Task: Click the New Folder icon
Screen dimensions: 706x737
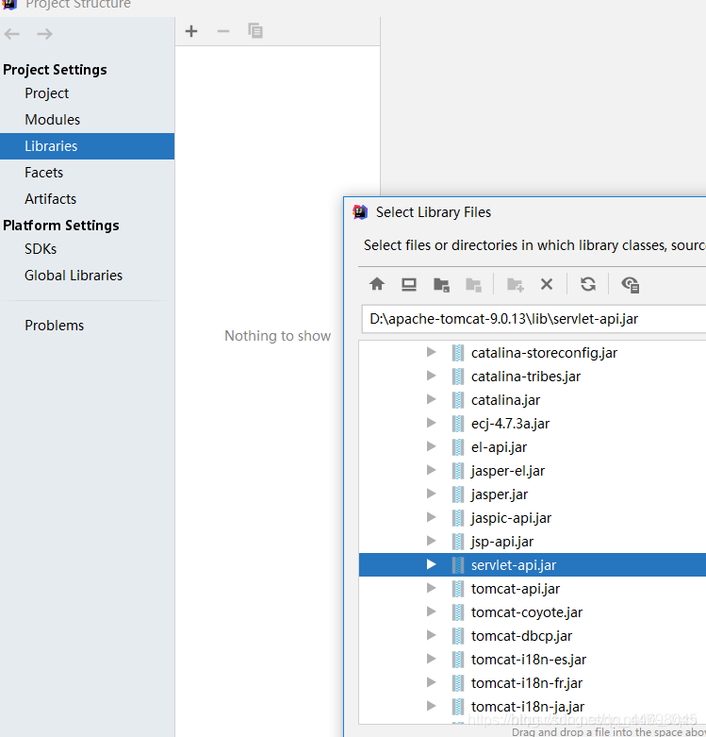Action: click(x=515, y=285)
